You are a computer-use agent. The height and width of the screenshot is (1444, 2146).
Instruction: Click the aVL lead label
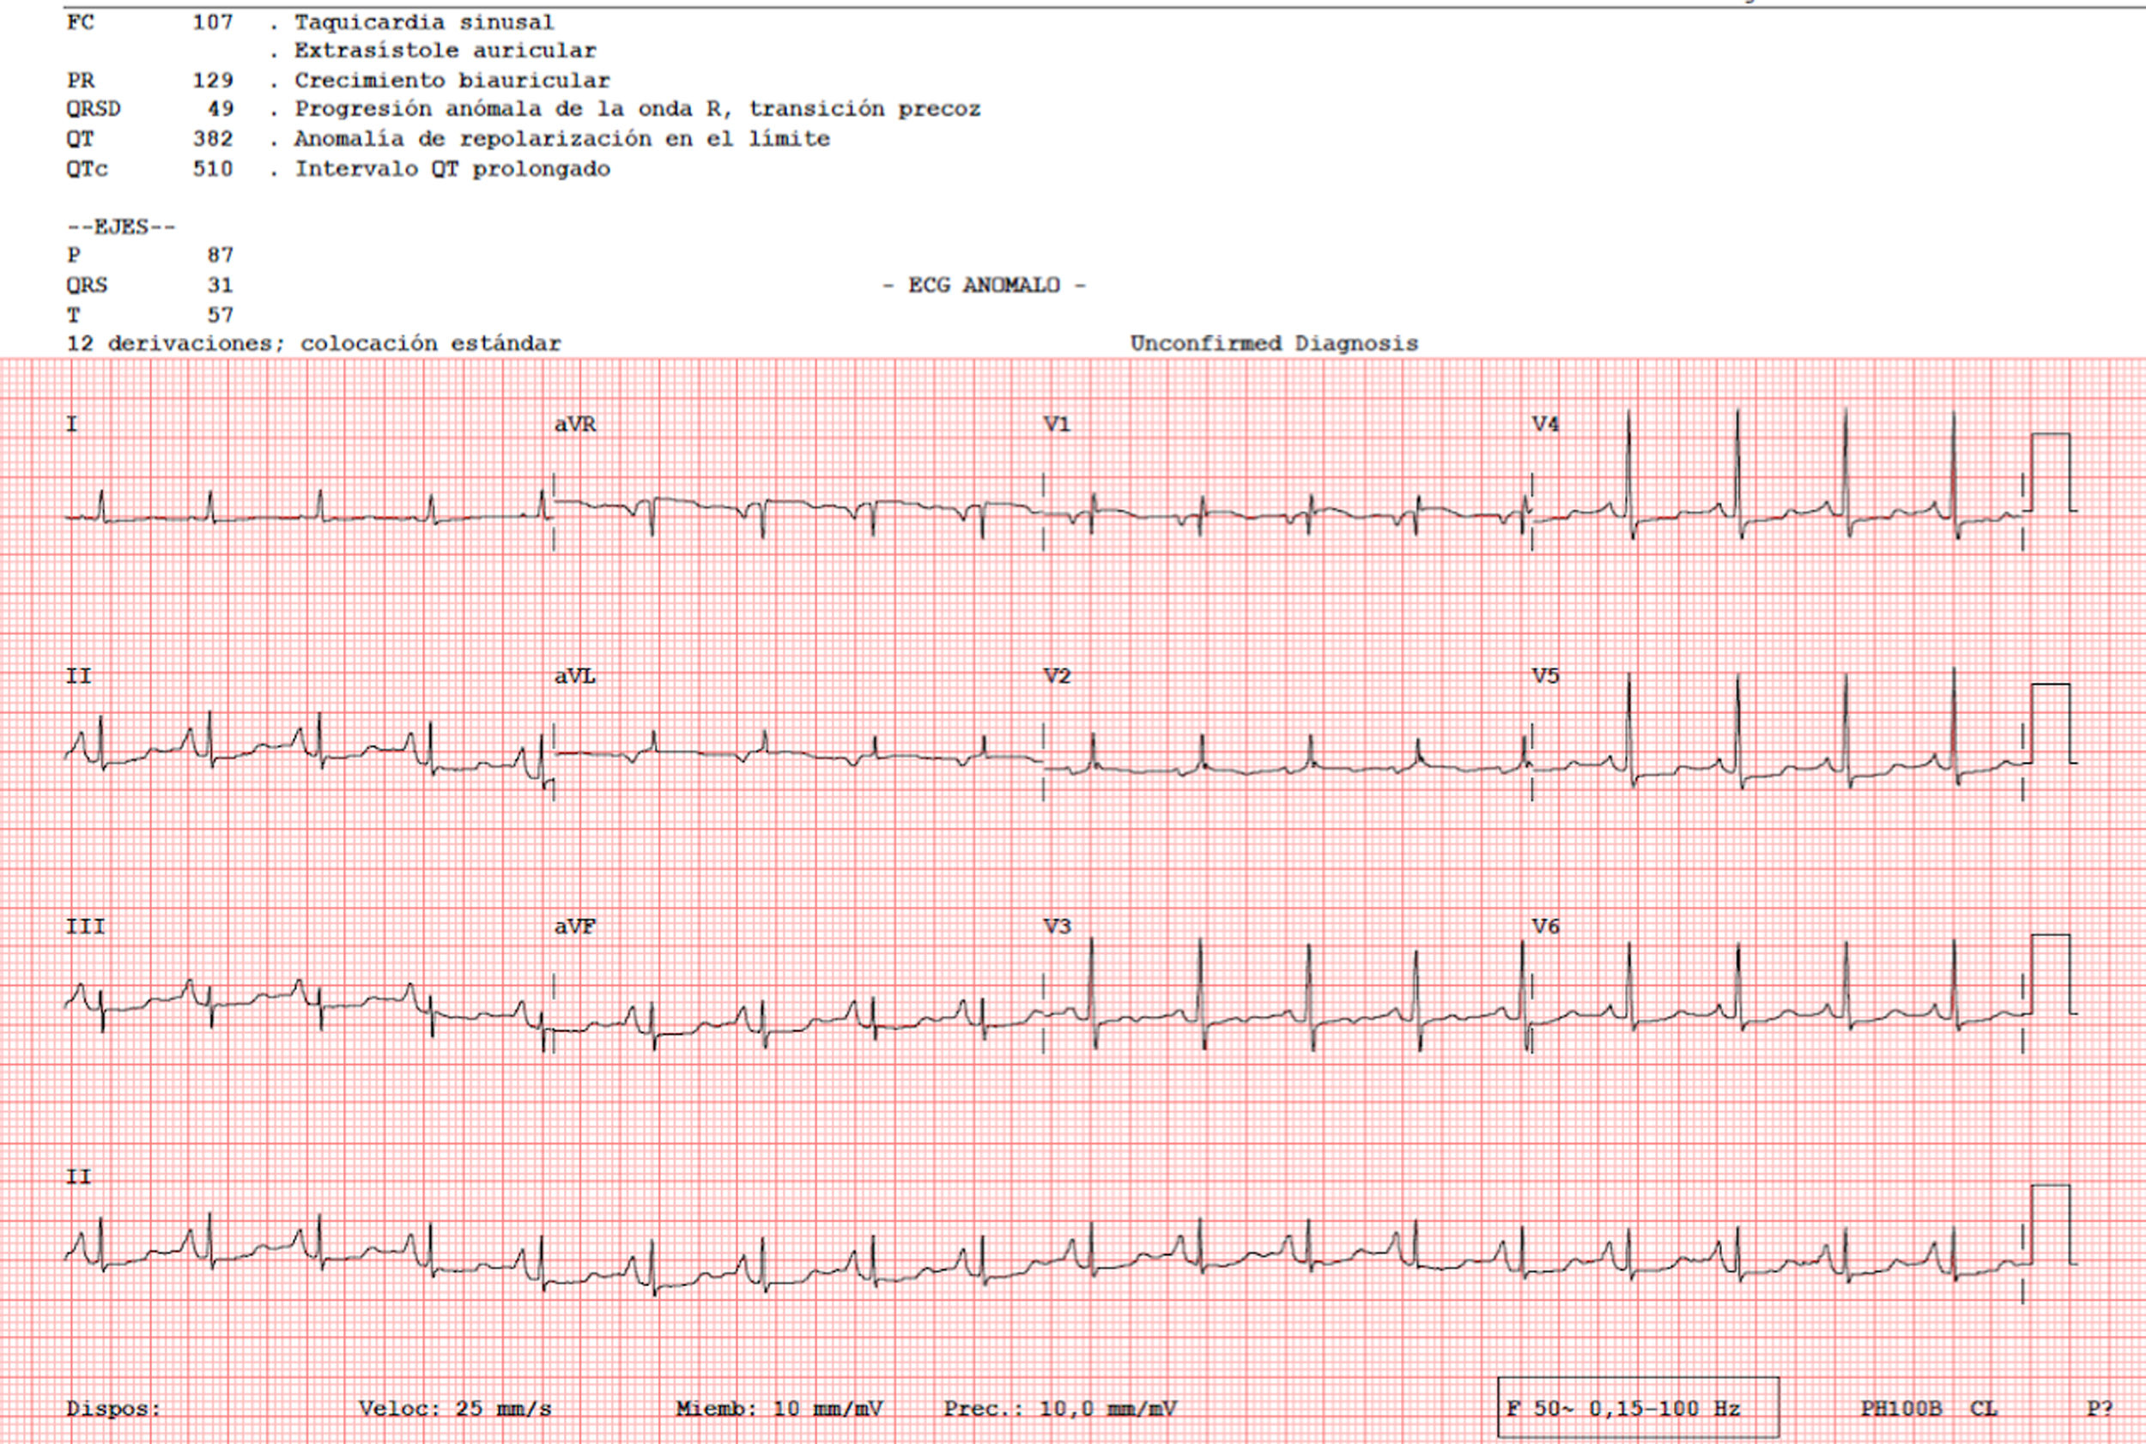coord(575,677)
